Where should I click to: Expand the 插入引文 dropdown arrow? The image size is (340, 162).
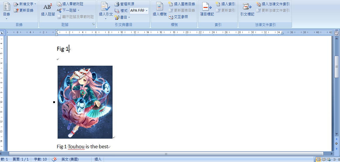pyautogui.click(x=106, y=19)
